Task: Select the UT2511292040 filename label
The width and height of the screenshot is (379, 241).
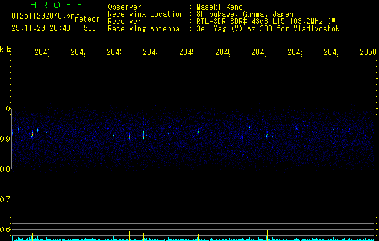Action: point(43,16)
